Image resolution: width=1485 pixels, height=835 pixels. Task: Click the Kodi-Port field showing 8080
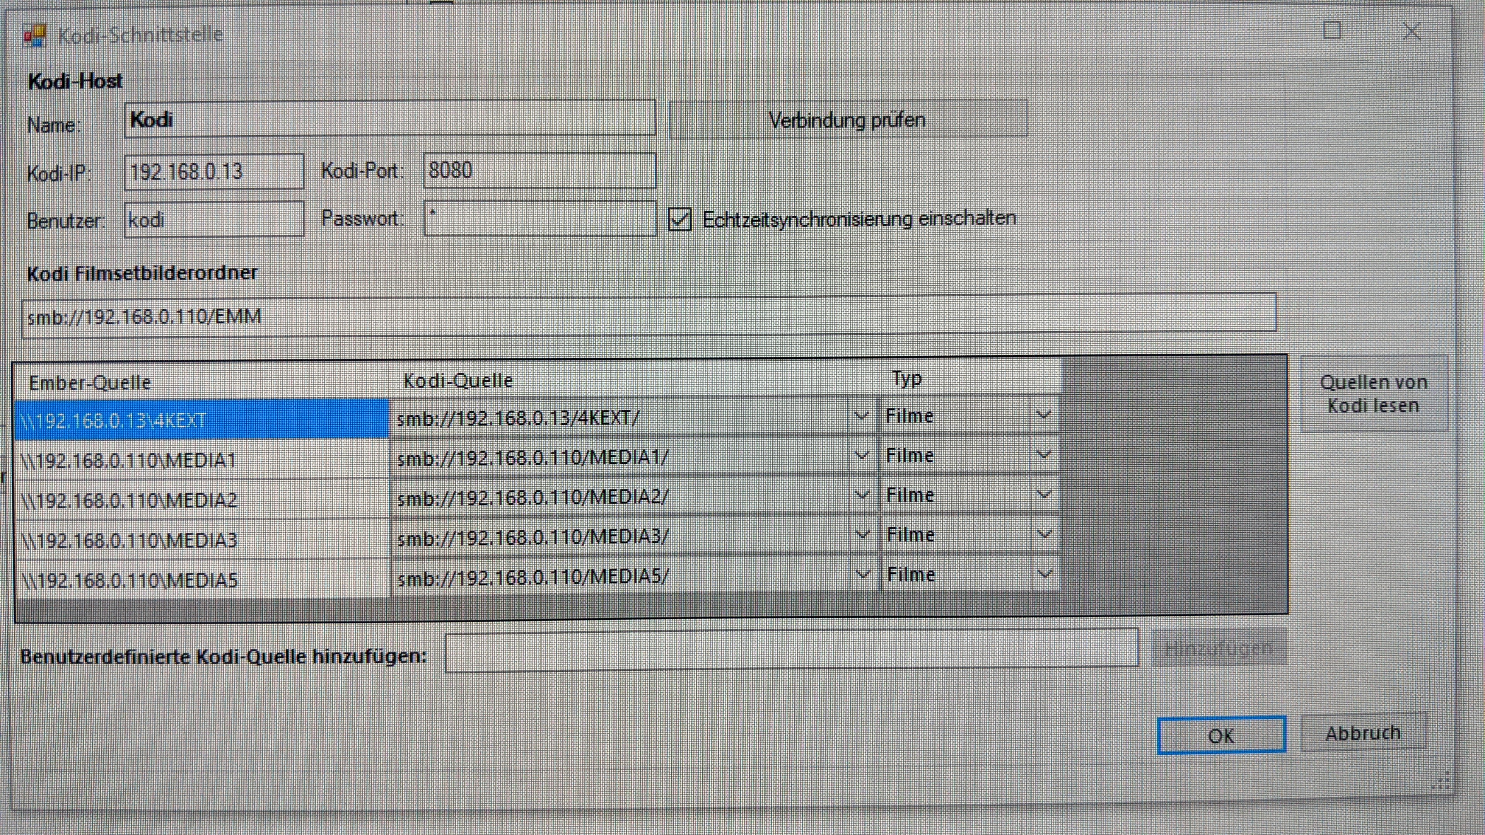pyautogui.click(x=539, y=170)
